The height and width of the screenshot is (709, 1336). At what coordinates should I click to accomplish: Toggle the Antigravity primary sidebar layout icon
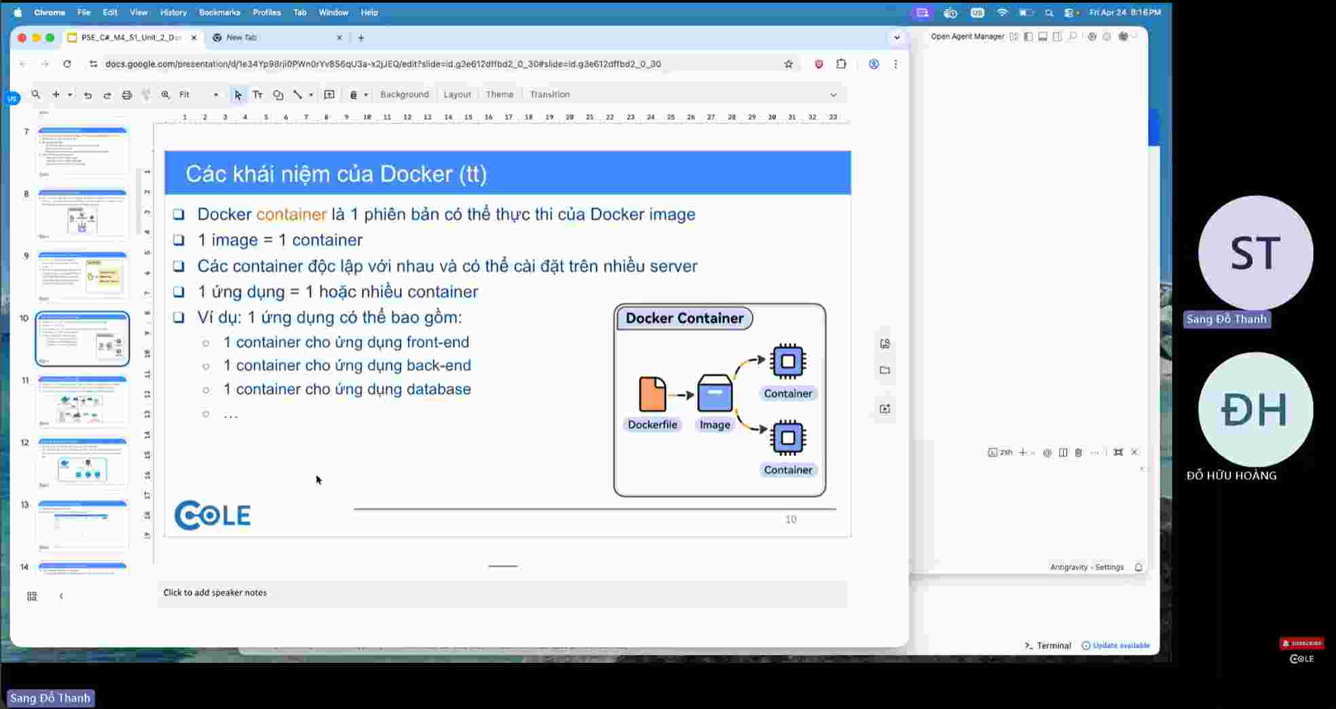pyautogui.click(x=1028, y=37)
